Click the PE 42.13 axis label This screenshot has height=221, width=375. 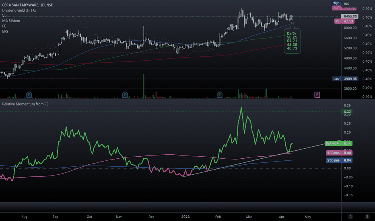(344, 21)
